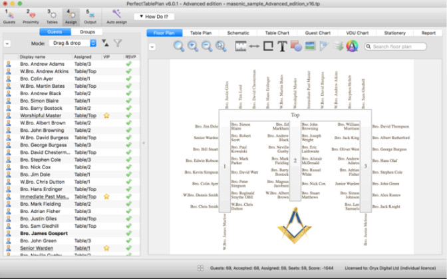Click the zoom to fit magnifier
The image size is (447, 279).
point(179,46)
